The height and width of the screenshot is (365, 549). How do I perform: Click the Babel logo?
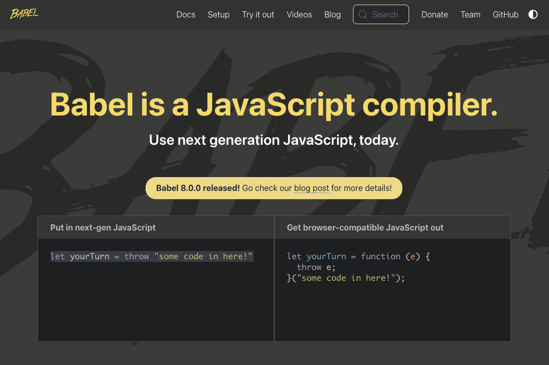click(24, 14)
